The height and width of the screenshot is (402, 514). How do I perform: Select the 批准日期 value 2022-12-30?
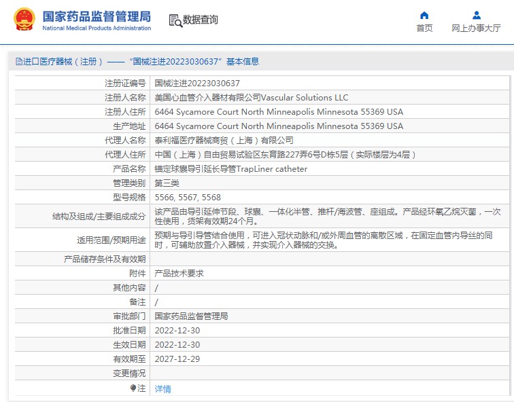tap(177, 331)
